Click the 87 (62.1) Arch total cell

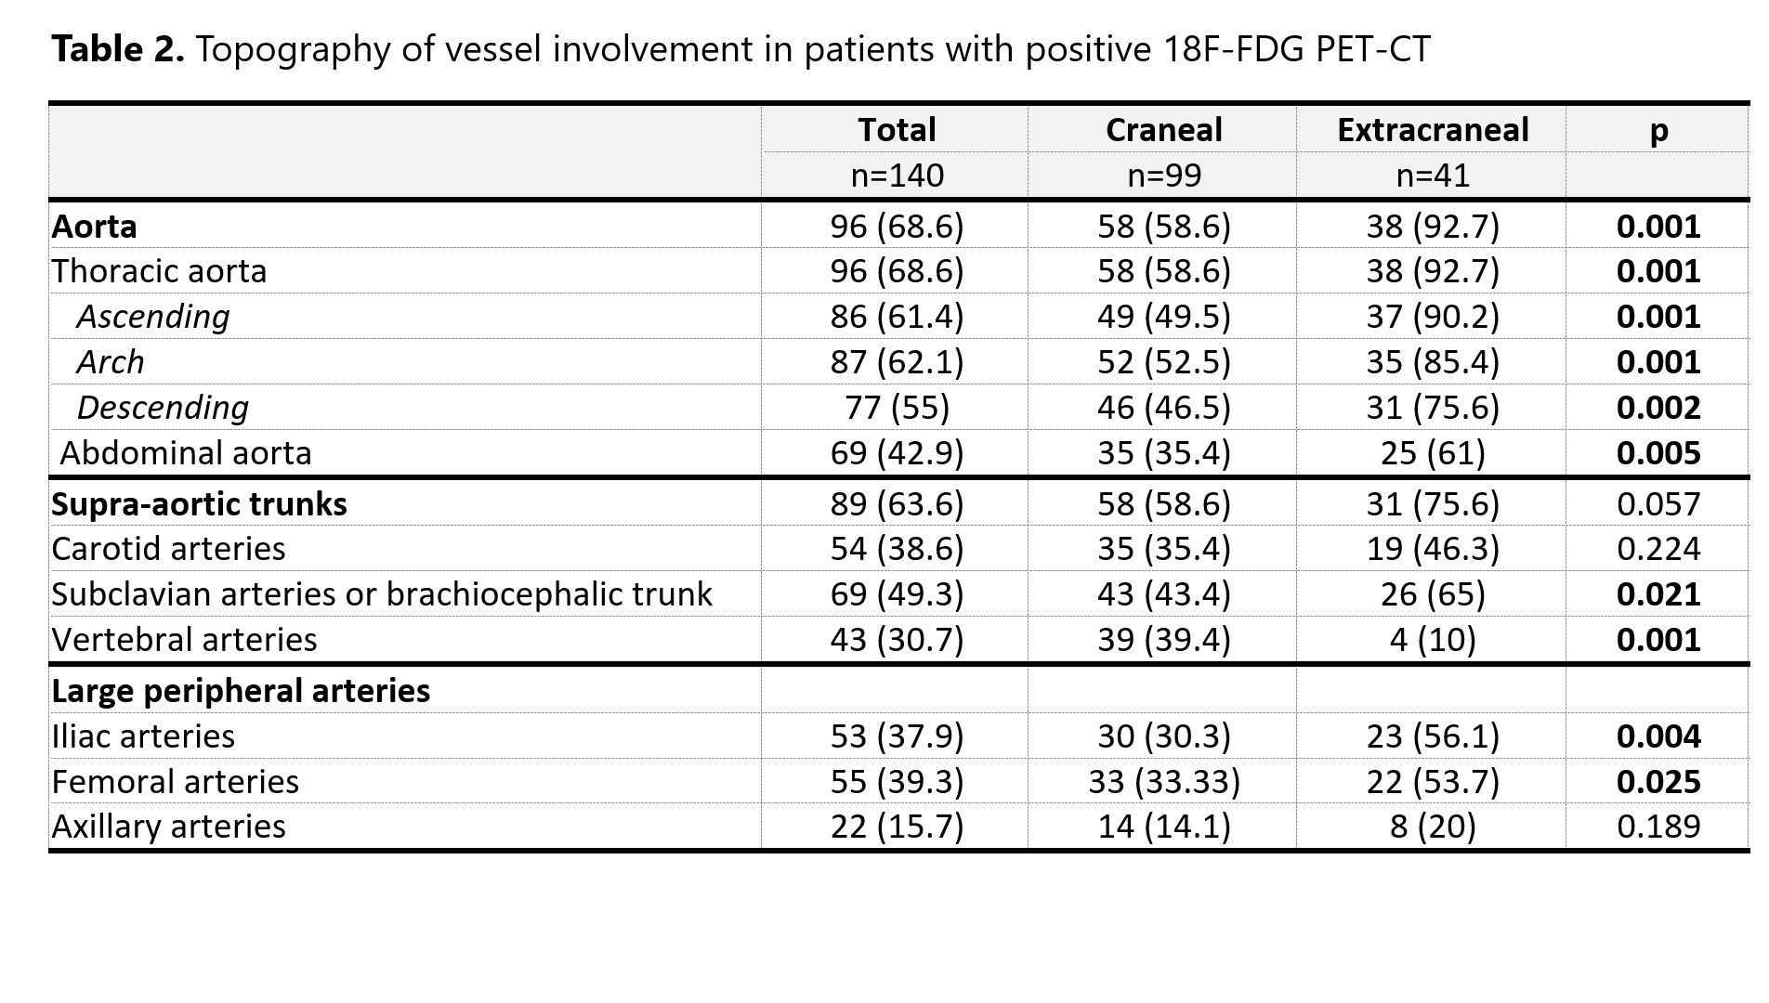[x=897, y=362]
